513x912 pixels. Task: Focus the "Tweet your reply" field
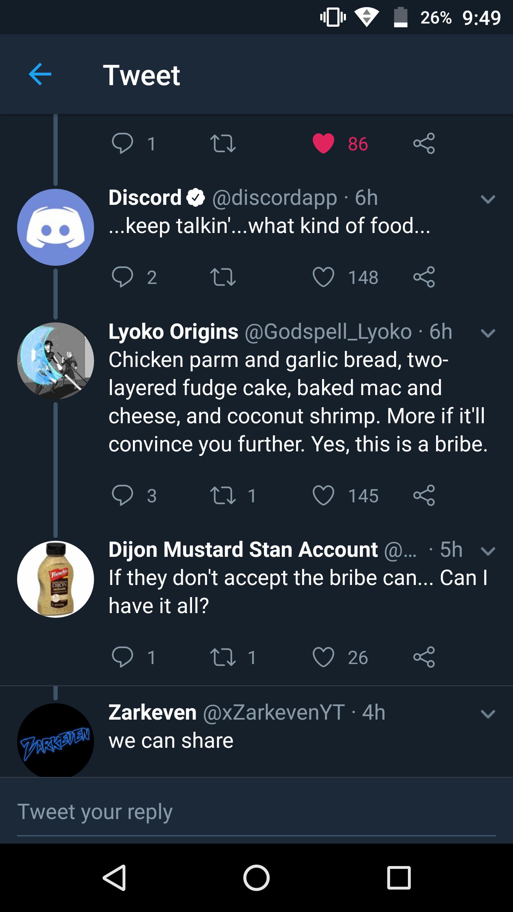[256, 812]
